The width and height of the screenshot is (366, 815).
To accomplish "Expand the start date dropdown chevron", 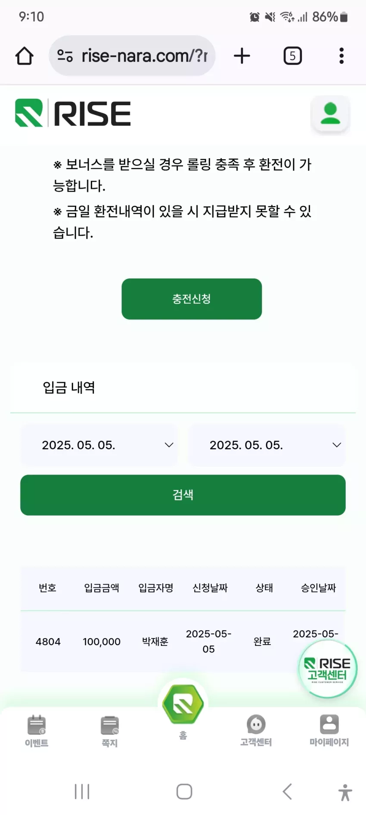I will coord(169,445).
